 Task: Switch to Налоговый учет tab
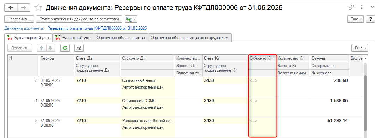[73, 38]
